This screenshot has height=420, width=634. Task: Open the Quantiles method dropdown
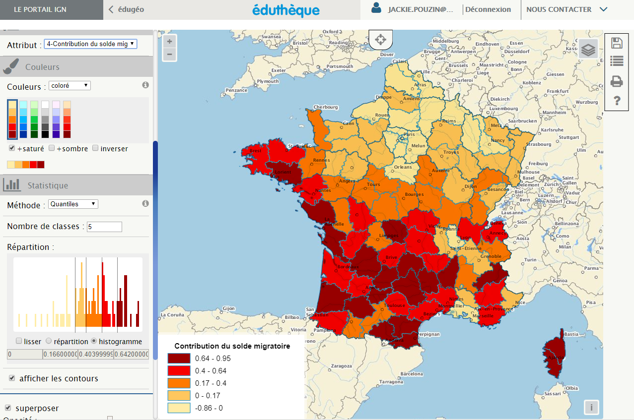coord(73,203)
